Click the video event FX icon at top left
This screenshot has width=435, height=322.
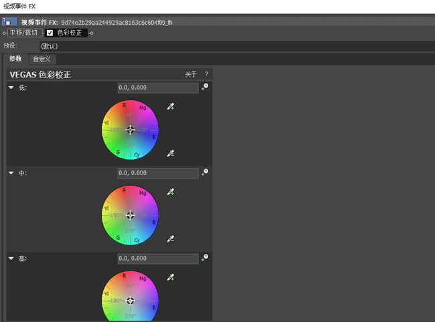[7, 22]
